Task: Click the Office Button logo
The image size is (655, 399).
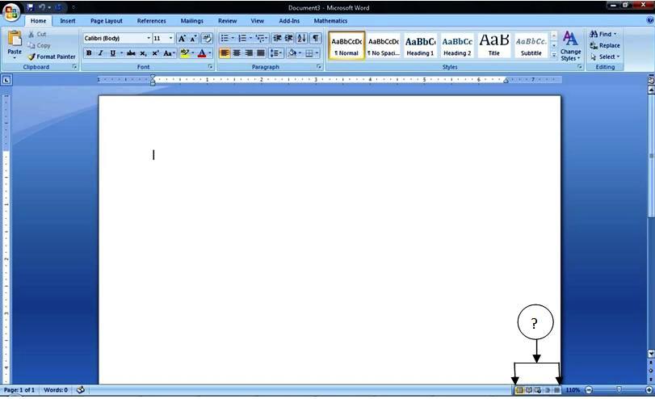Action: [x=11, y=11]
